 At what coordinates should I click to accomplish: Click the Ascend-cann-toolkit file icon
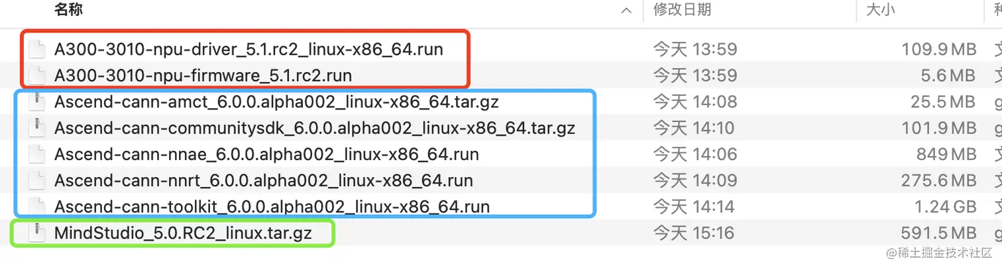[x=38, y=206]
